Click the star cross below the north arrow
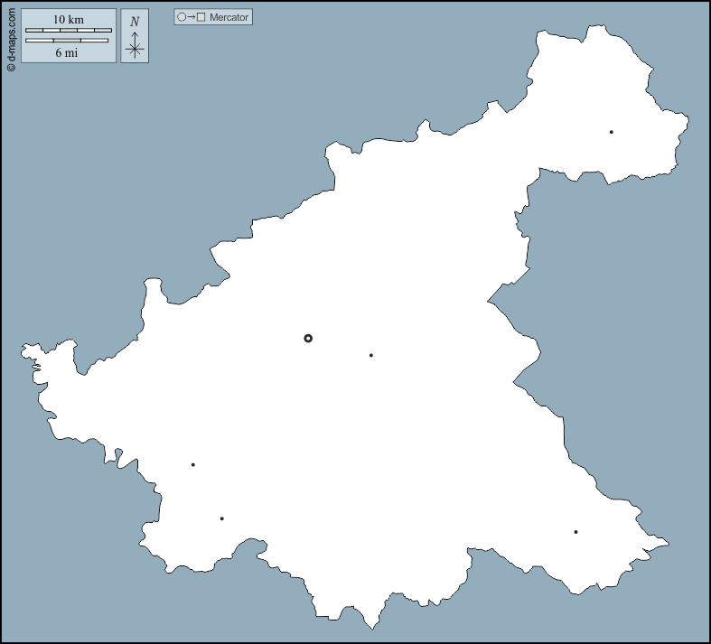The height and width of the screenshot is (644, 711). [x=135, y=50]
